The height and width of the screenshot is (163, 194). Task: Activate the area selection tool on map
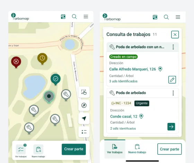(84, 92)
